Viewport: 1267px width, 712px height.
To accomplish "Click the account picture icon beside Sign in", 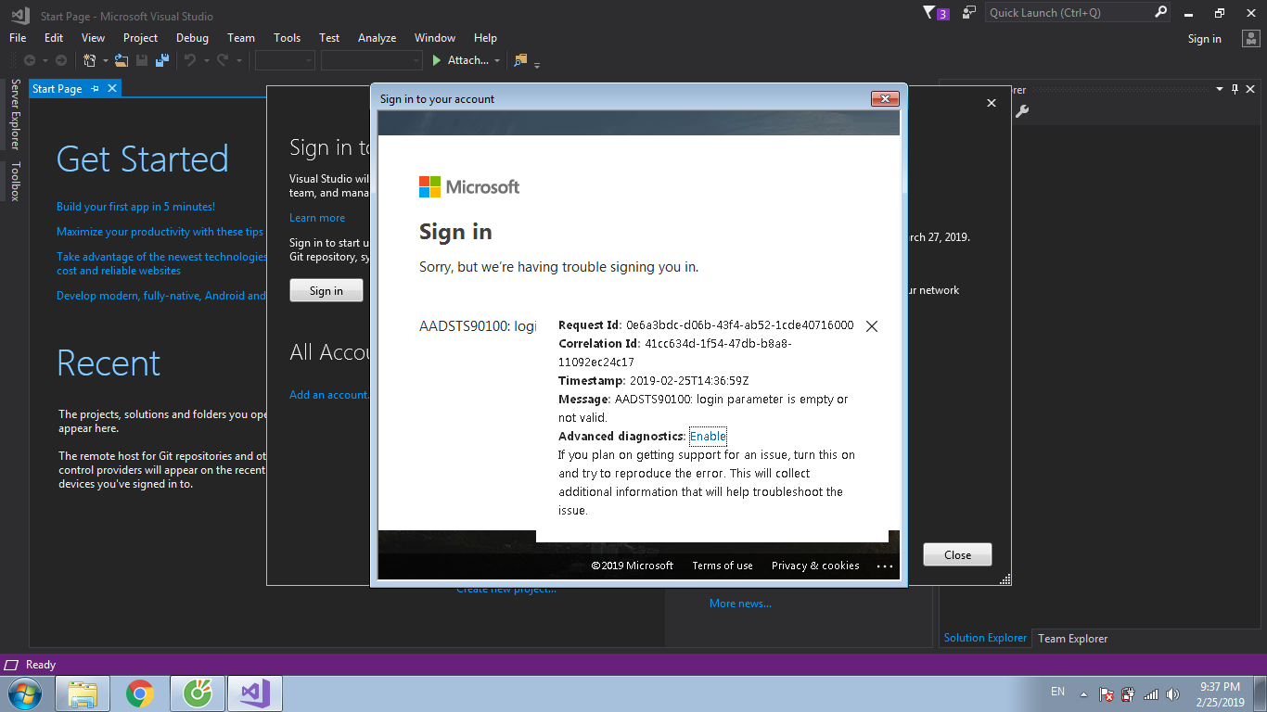I will click(1249, 38).
